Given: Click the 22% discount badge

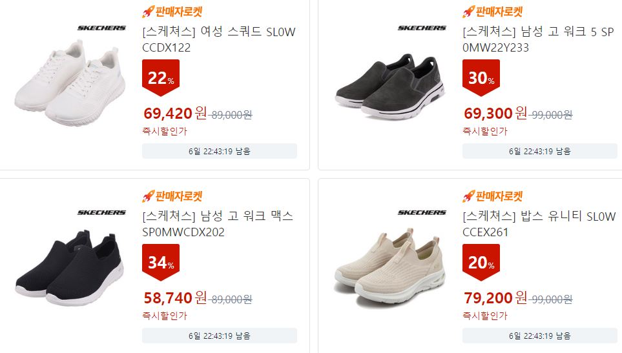Looking at the screenshot, I should [x=161, y=77].
